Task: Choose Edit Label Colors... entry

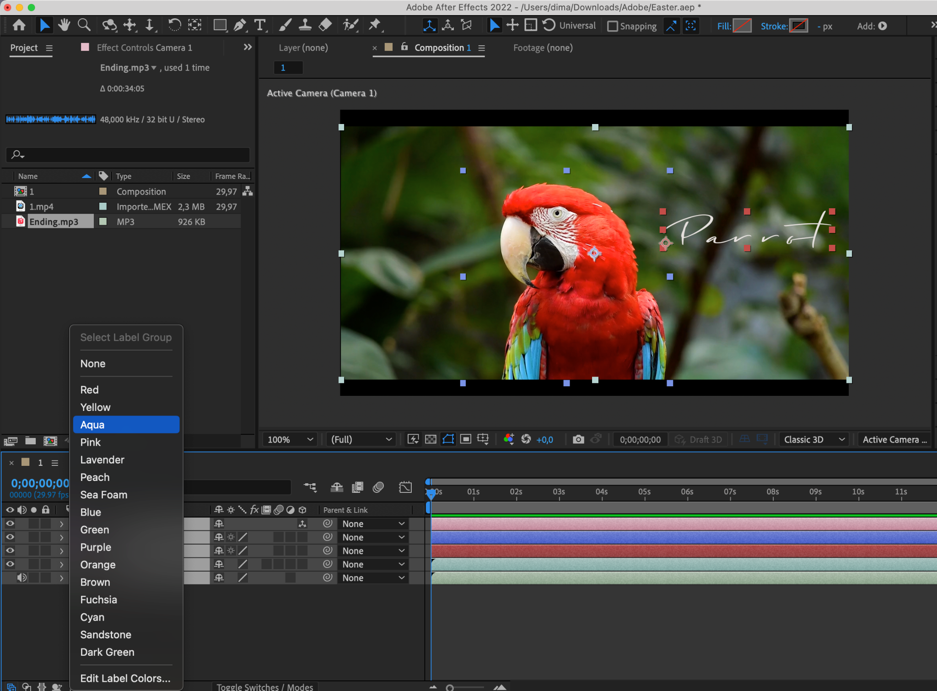Action: [x=125, y=678]
